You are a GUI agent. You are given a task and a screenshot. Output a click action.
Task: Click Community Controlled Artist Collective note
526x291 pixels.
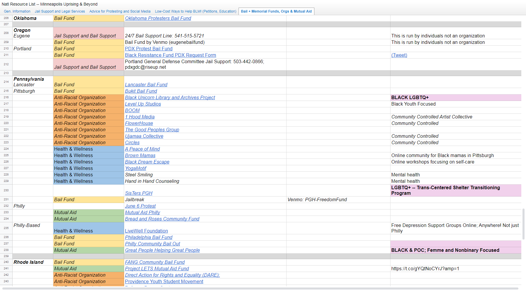point(456,117)
